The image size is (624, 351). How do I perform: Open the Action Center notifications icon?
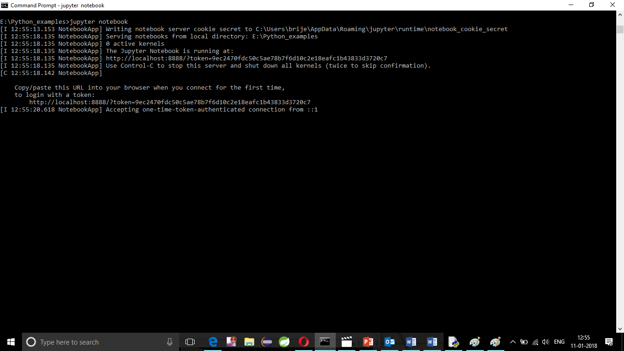tap(609, 342)
